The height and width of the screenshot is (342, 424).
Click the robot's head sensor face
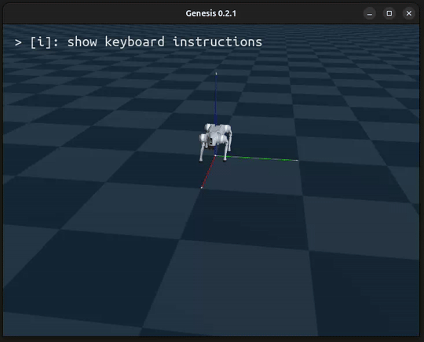click(210, 141)
